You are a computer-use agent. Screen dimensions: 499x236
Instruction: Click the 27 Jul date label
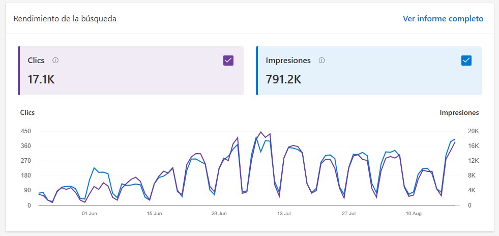coord(349,214)
